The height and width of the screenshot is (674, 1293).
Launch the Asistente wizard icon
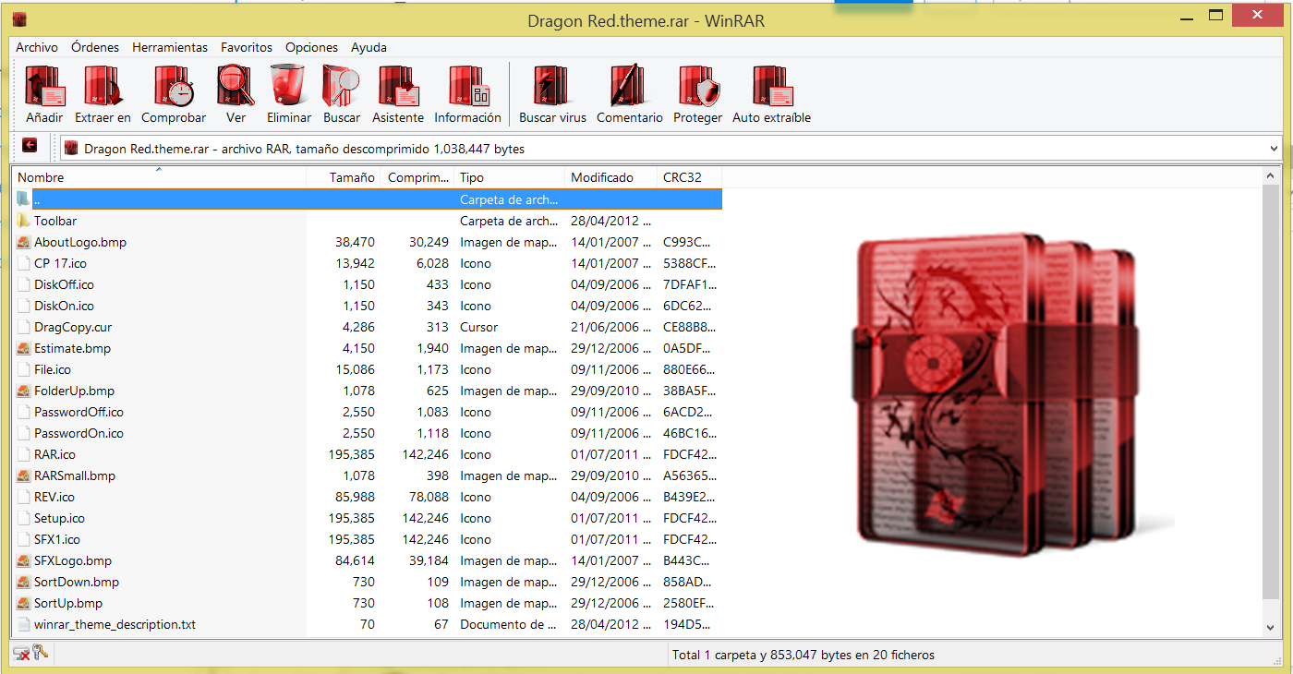point(398,86)
